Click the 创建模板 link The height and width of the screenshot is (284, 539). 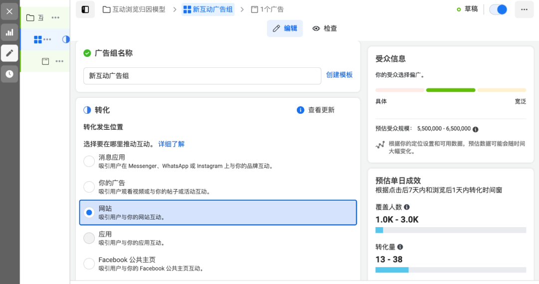339,75
